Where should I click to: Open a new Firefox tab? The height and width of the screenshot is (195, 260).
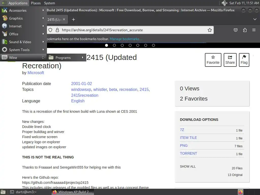point(73,20)
